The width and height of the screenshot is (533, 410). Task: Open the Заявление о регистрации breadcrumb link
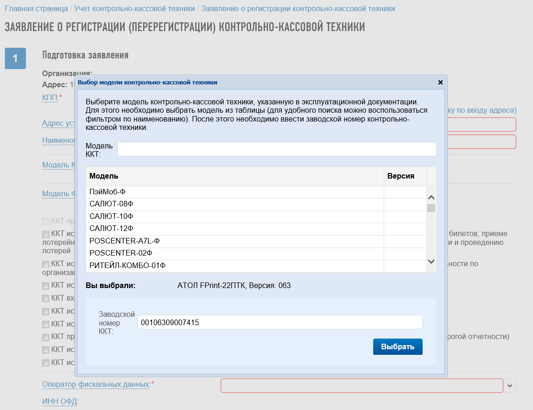click(298, 8)
